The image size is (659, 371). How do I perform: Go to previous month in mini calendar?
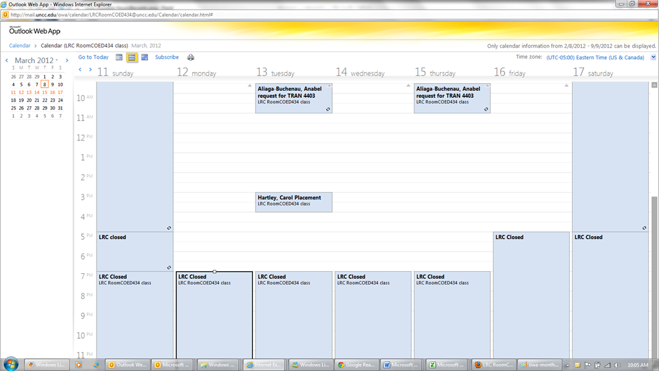(7, 61)
